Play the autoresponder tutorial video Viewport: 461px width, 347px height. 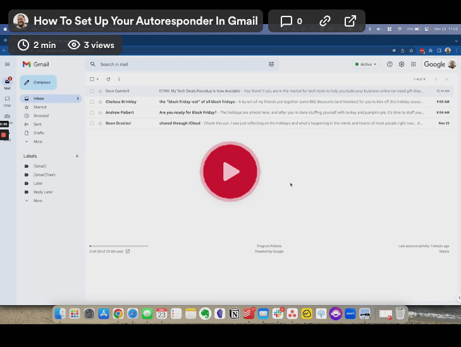(x=230, y=172)
